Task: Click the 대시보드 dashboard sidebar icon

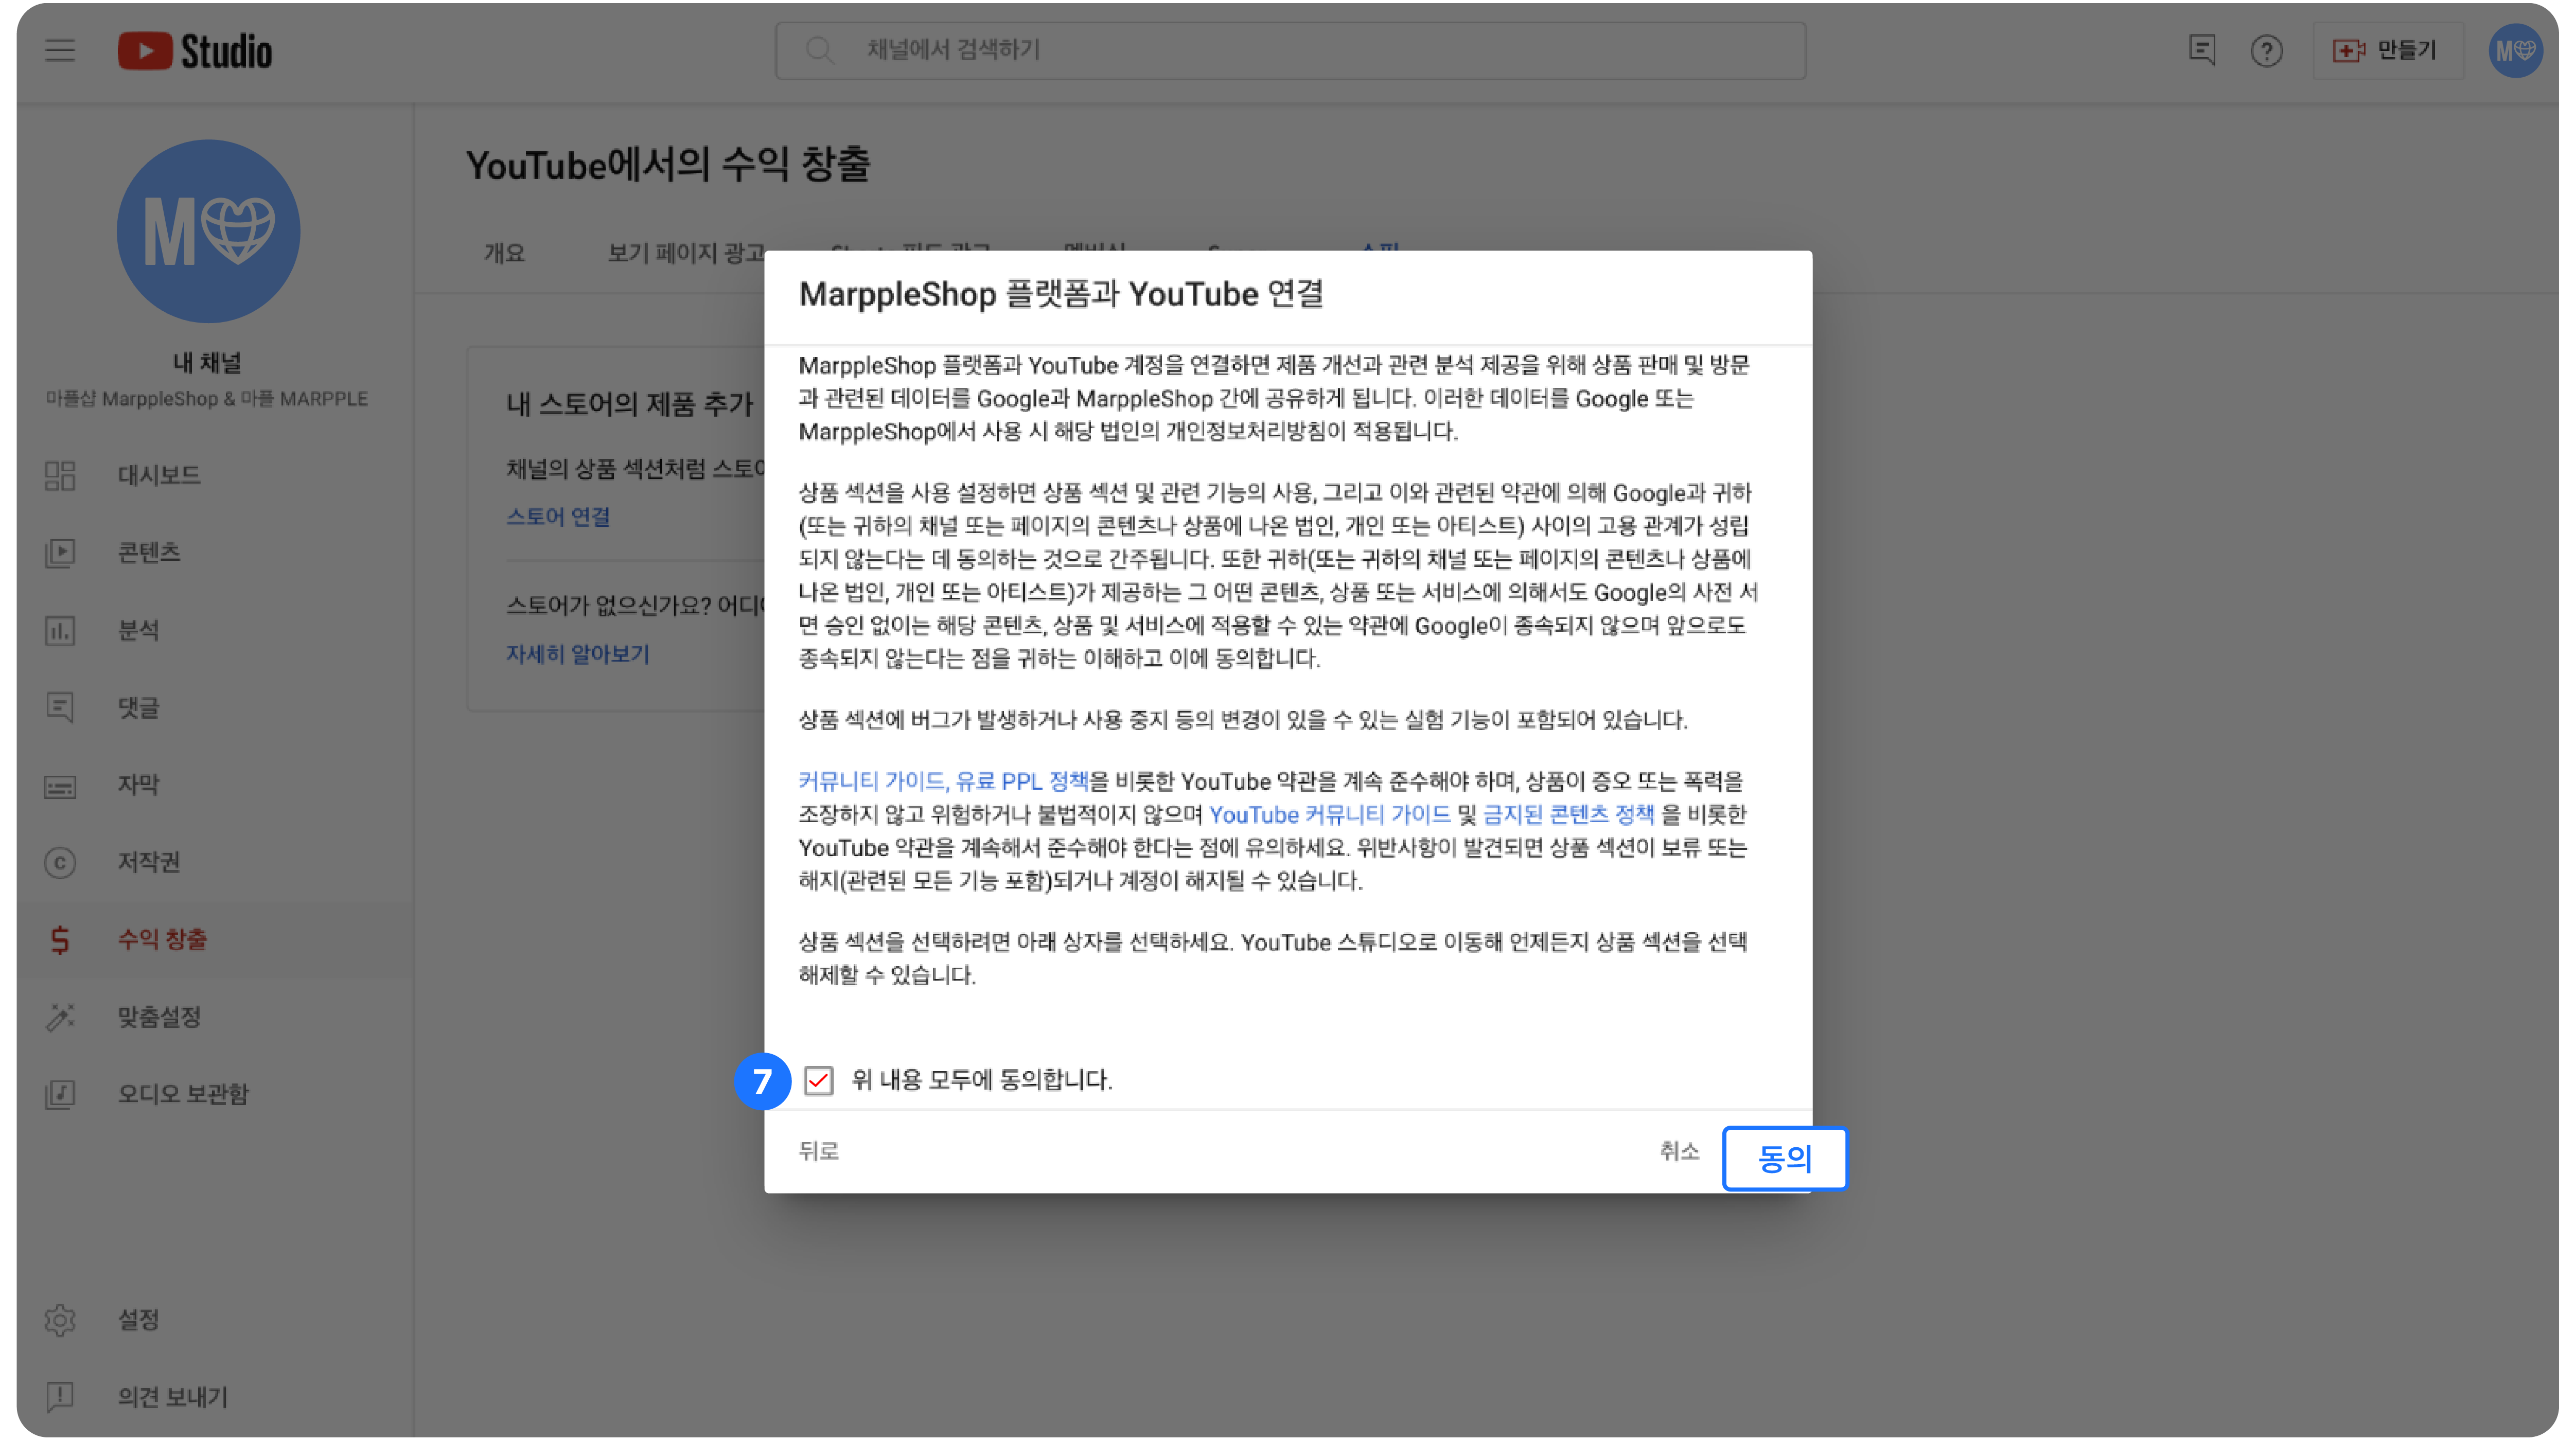Action: (60, 475)
